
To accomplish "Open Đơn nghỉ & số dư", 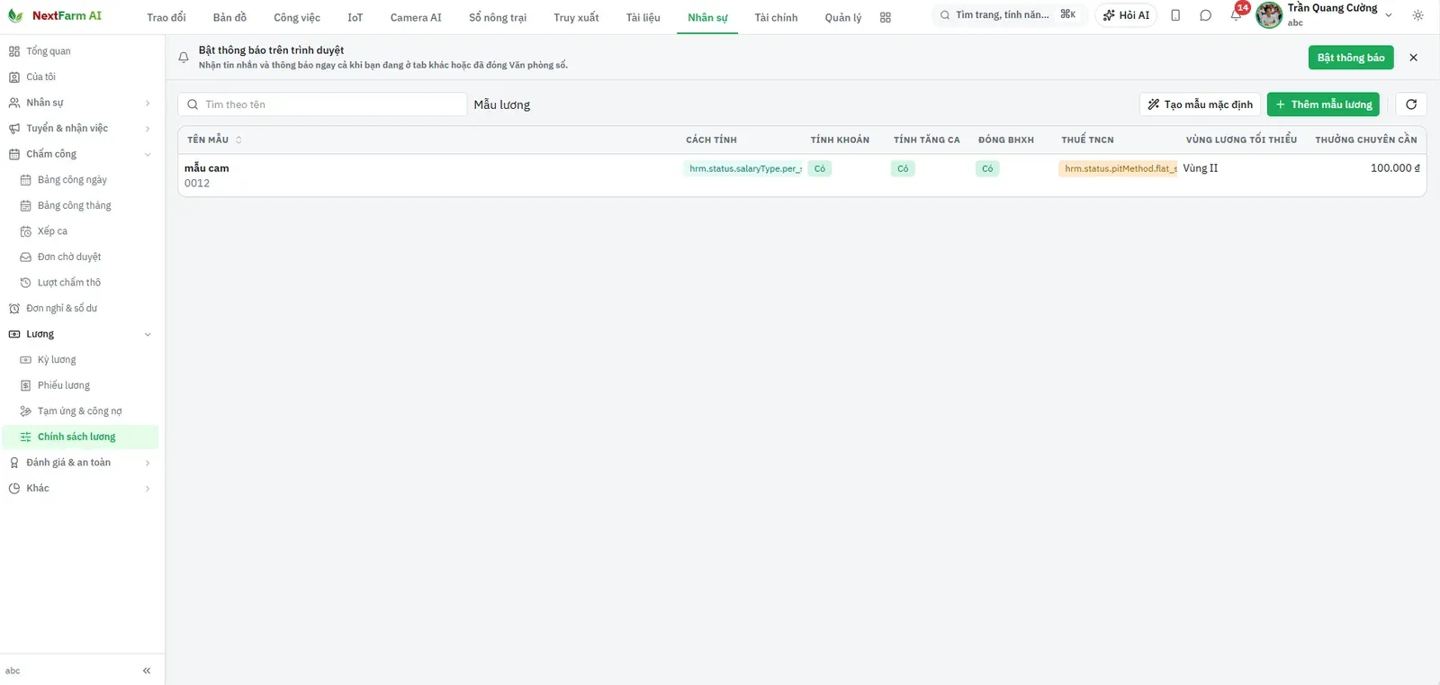I will 81,309.
